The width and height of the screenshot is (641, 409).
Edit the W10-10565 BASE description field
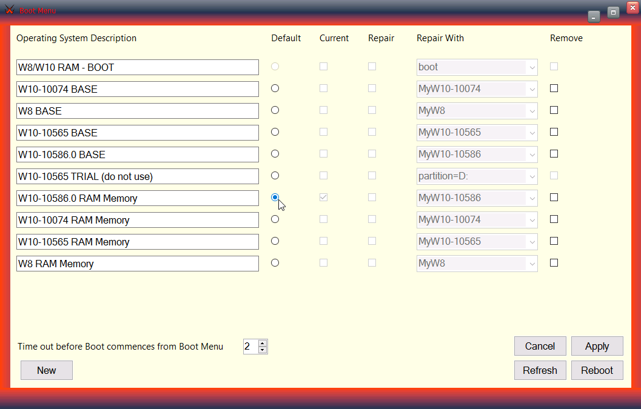click(x=137, y=133)
